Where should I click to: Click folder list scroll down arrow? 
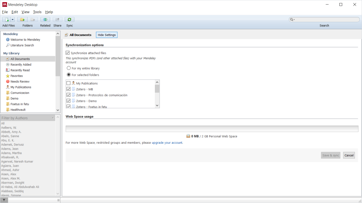tap(157, 106)
